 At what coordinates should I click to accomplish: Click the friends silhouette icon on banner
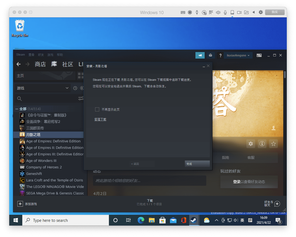(x=274, y=128)
